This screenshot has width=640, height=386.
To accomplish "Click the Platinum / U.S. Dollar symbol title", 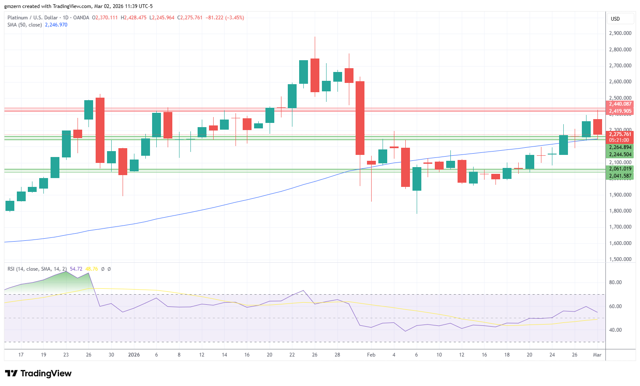I will (x=33, y=18).
